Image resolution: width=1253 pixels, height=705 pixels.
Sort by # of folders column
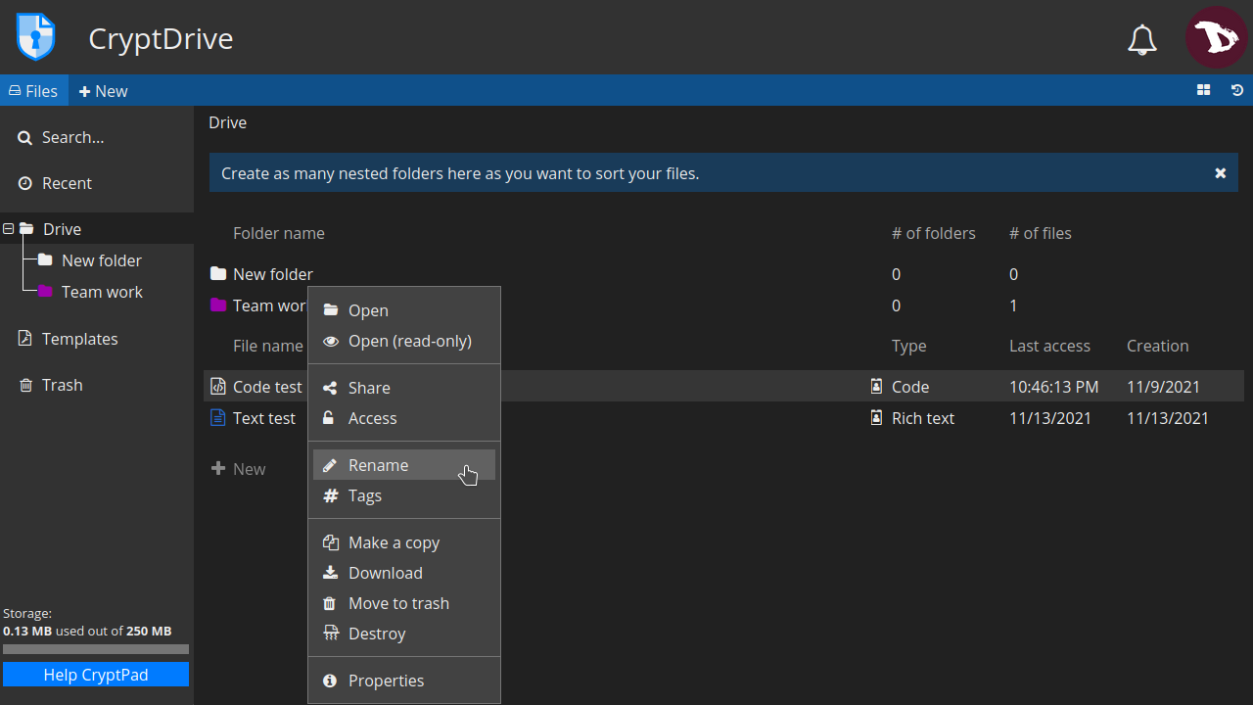(x=934, y=233)
